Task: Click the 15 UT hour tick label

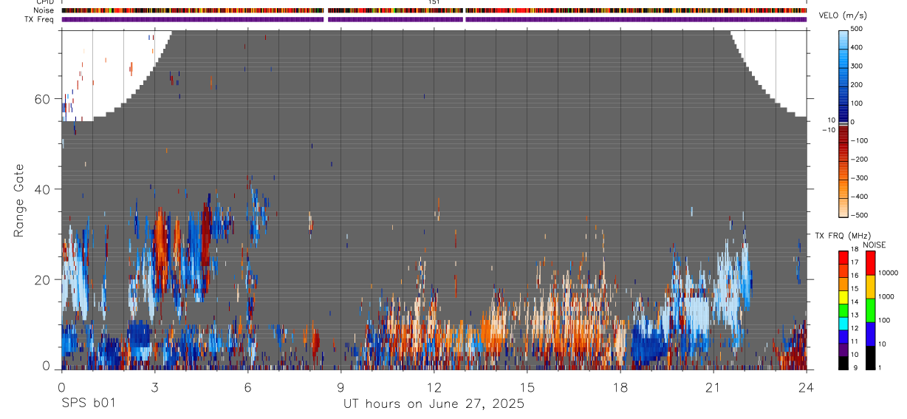Action: (527, 386)
